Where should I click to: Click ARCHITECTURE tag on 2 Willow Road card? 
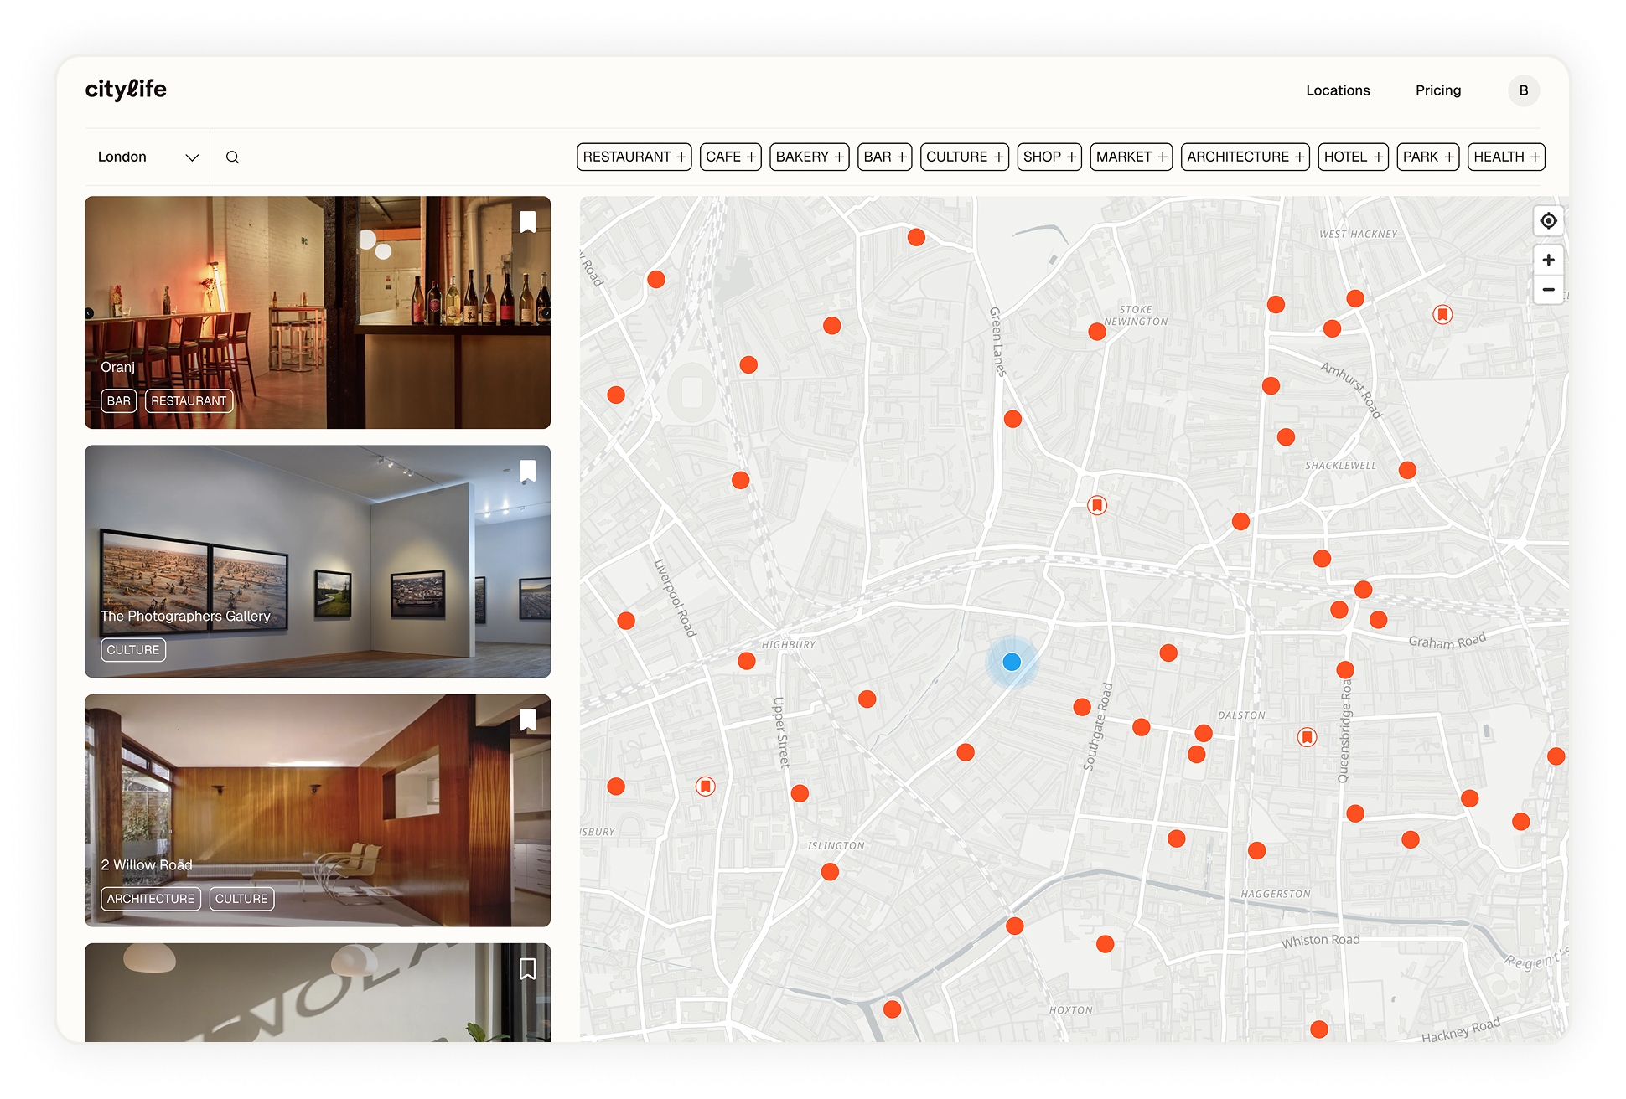point(151,899)
